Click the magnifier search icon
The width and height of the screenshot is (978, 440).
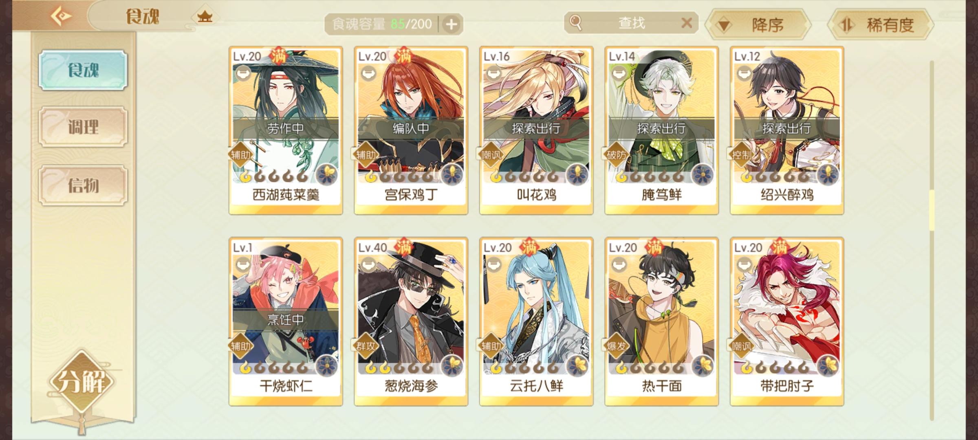click(575, 22)
